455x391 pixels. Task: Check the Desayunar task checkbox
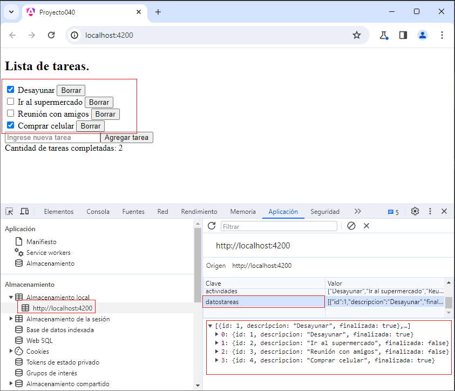[10, 90]
